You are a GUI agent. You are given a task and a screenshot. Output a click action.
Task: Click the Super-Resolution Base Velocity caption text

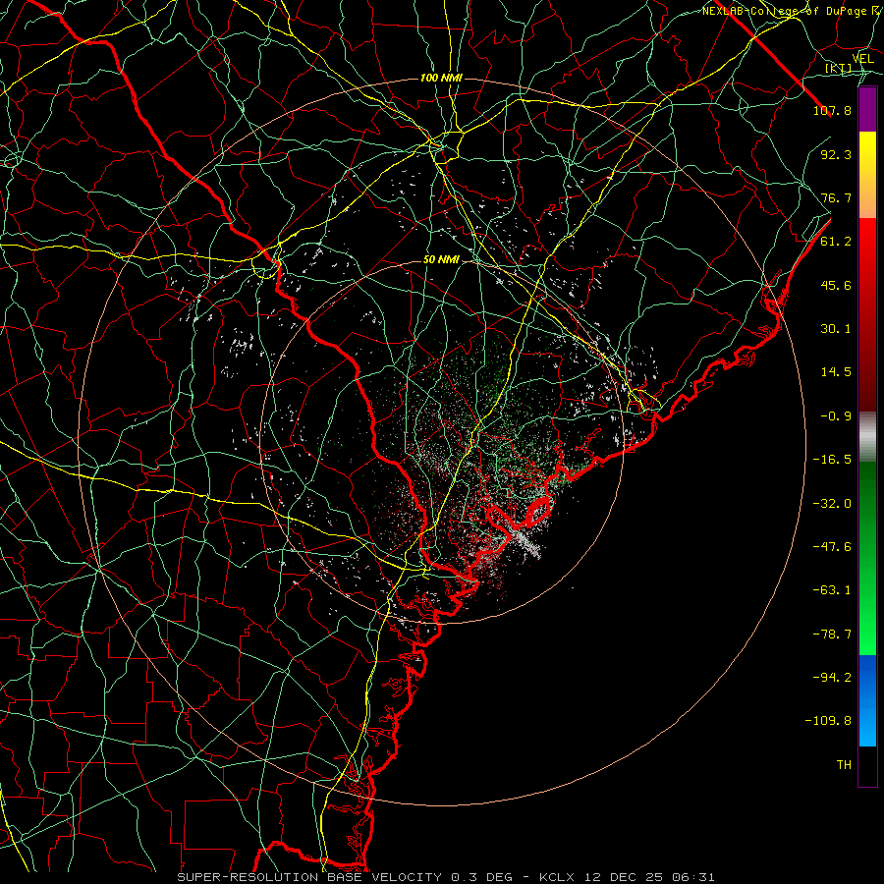[x=446, y=877]
